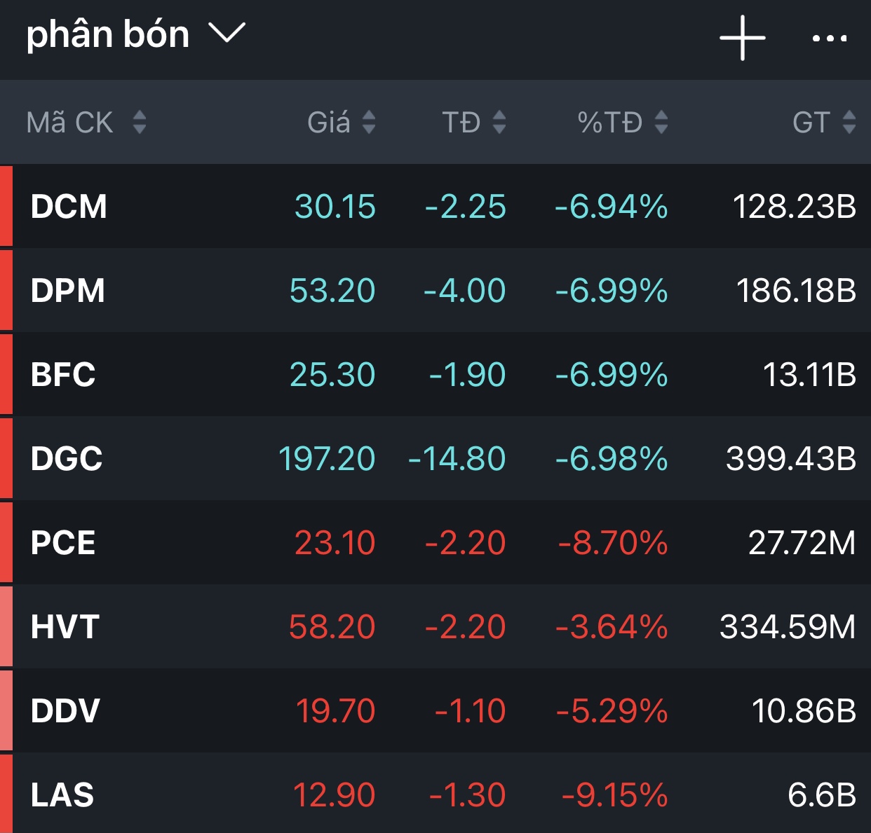Sort by TĐ column arrows
The image size is (871, 833).
(x=499, y=123)
